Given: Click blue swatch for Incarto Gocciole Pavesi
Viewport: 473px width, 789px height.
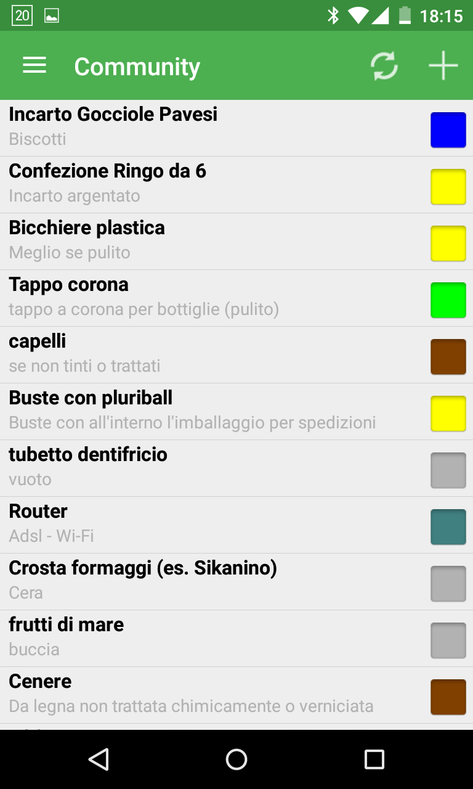Looking at the screenshot, I should click(448, 130).
